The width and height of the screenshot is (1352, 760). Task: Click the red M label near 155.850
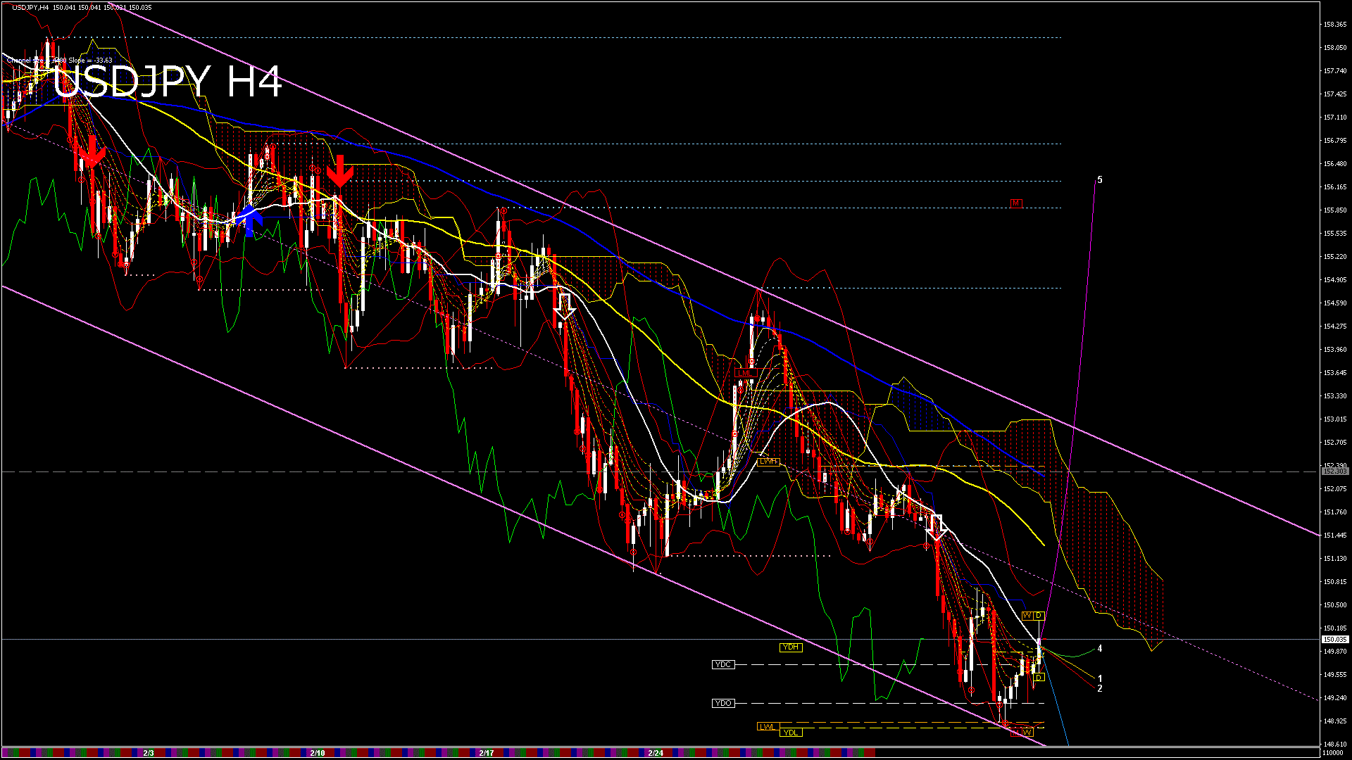click(1015, 203)
